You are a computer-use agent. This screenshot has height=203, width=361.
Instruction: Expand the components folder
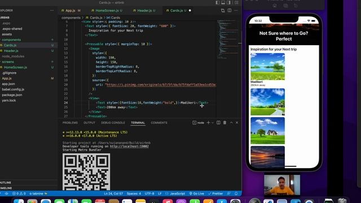click(x=11, y=40)
